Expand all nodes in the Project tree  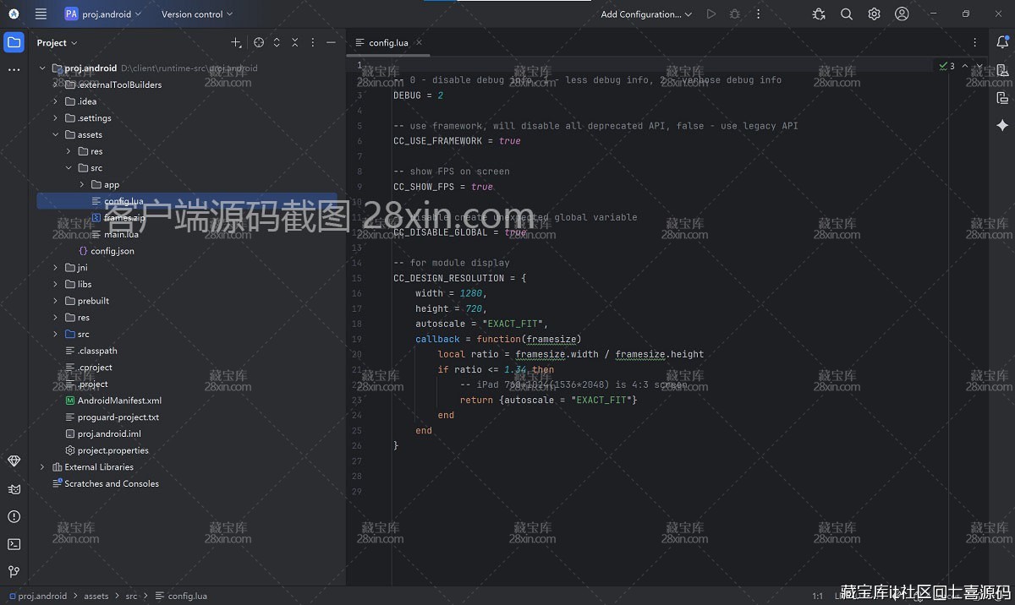[275, 42]
